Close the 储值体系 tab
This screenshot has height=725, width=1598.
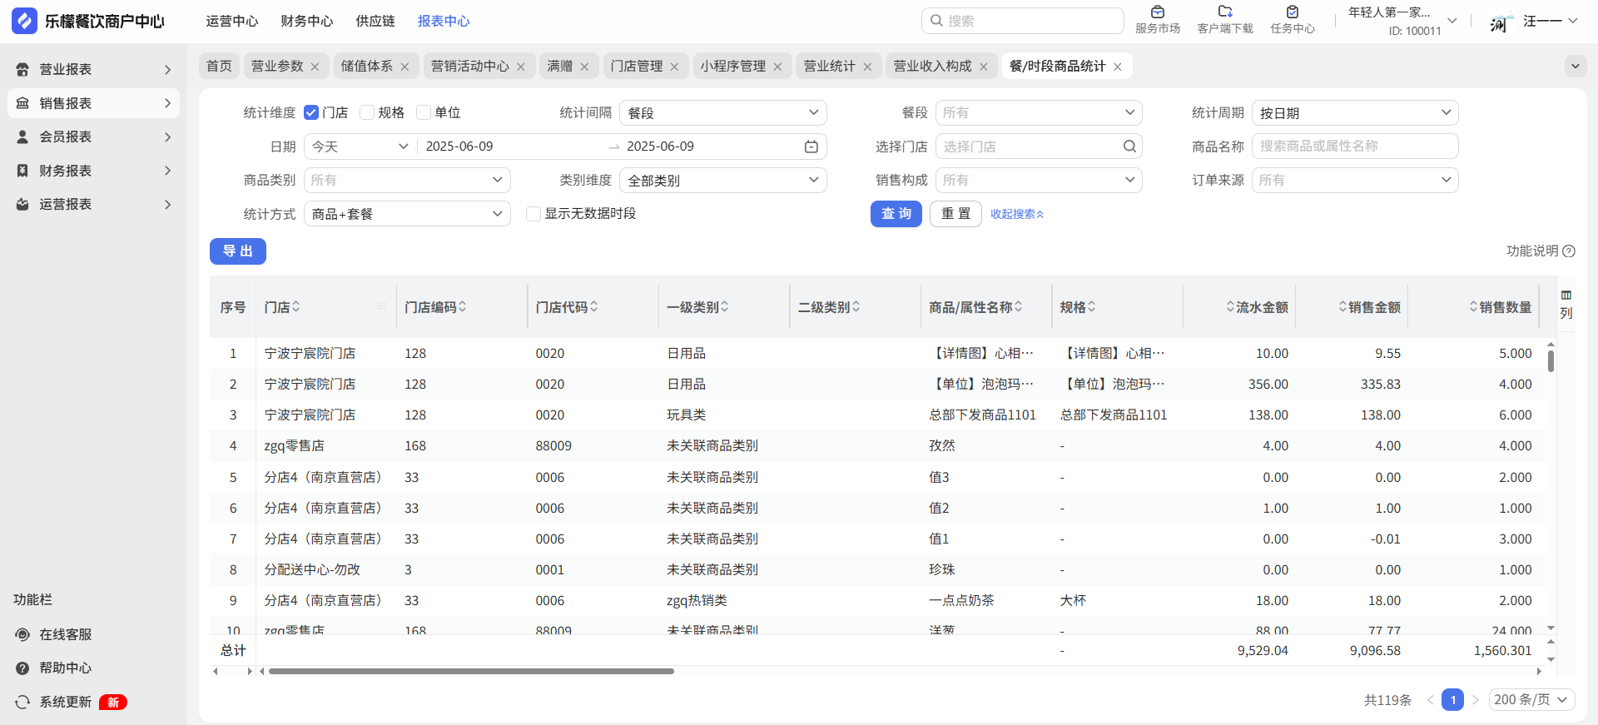(404, 67)
